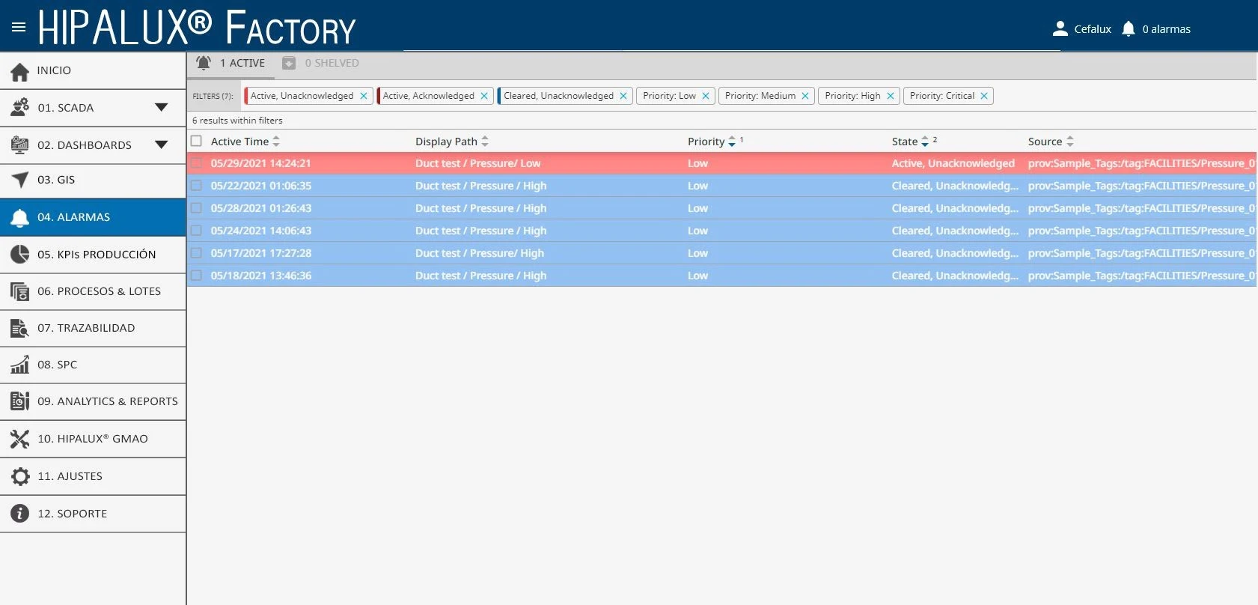The image size is (1258, 605).
Task: Expand the 02. DASHBOARDS submenu arrow
Action: (x=162, y=145)
